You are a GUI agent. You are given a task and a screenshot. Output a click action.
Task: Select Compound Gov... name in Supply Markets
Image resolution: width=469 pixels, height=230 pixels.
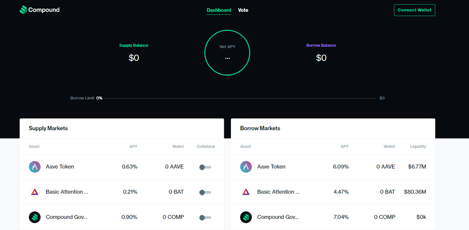tap(67, 217)
